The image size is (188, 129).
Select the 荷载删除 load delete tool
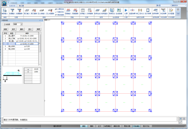pyautogui.click(x=75, y=11)
